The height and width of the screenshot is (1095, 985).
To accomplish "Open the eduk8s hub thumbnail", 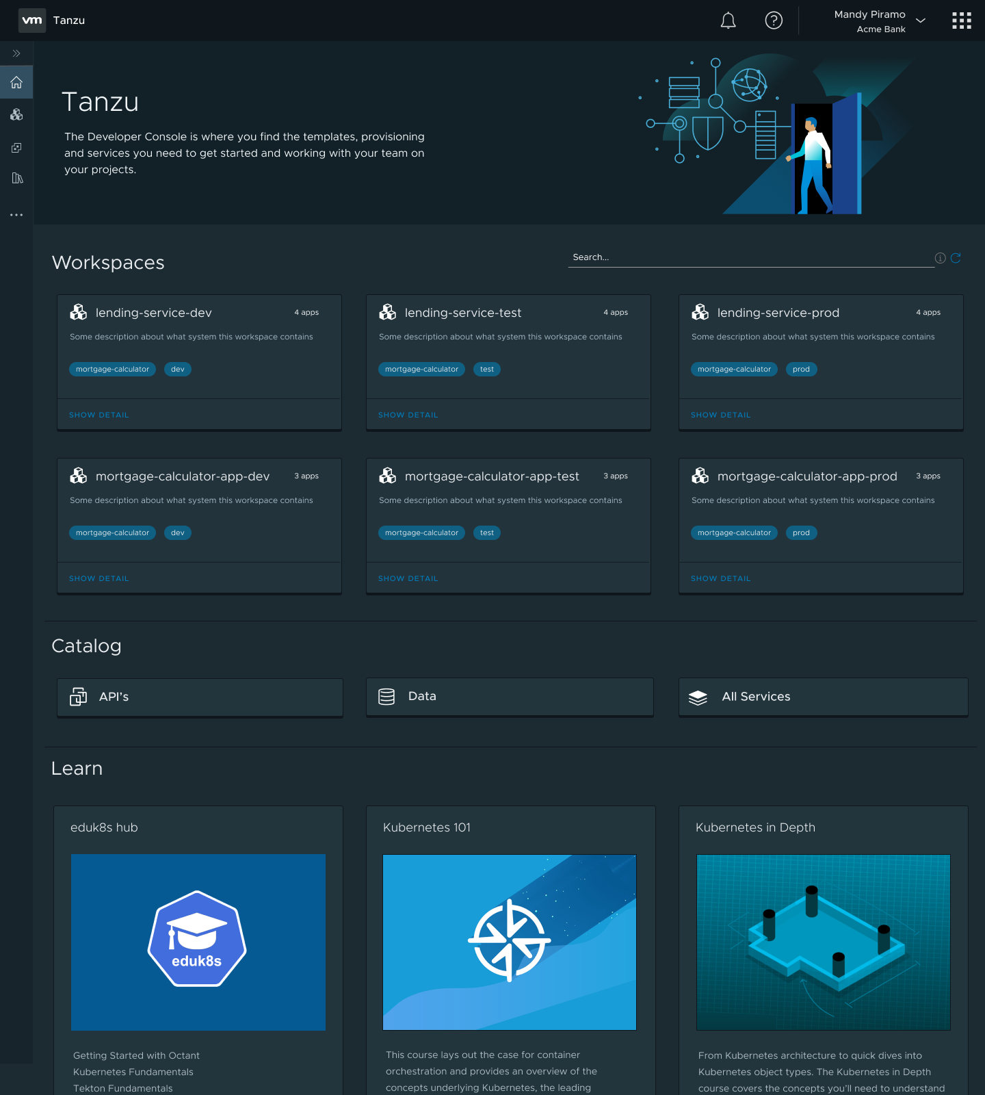I will (x=198, y=942).
